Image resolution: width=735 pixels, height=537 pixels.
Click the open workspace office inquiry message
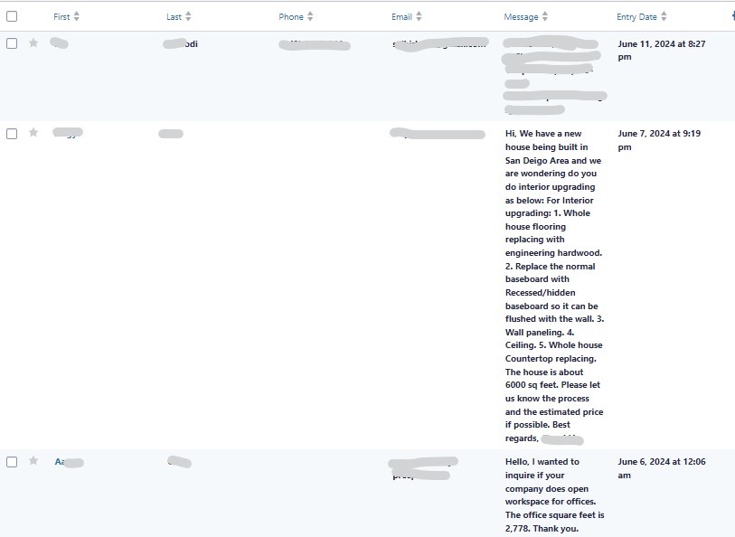click(x=553, y=495)
